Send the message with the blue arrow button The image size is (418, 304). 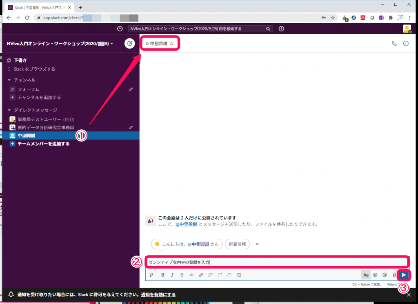(404, 275)
